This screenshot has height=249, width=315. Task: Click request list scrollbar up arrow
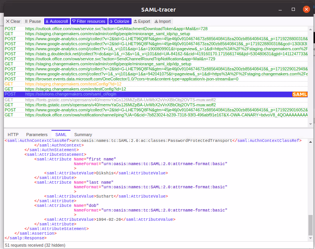pos(310,29)
